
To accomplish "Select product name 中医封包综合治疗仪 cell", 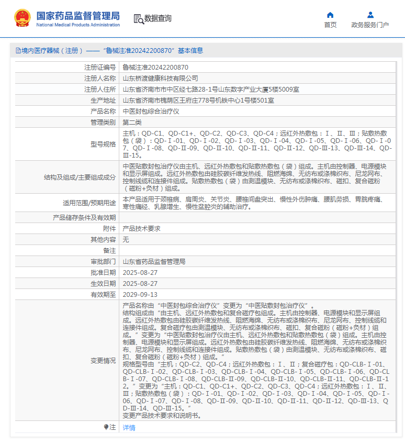I will click(151, 112).
